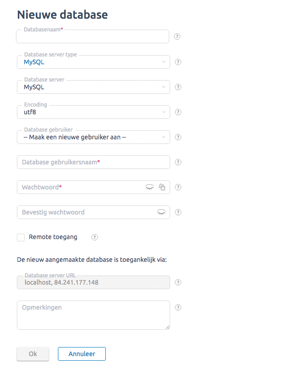Click help icon next to Databasenaam field
285x383 pixels.
coord(177,36)
